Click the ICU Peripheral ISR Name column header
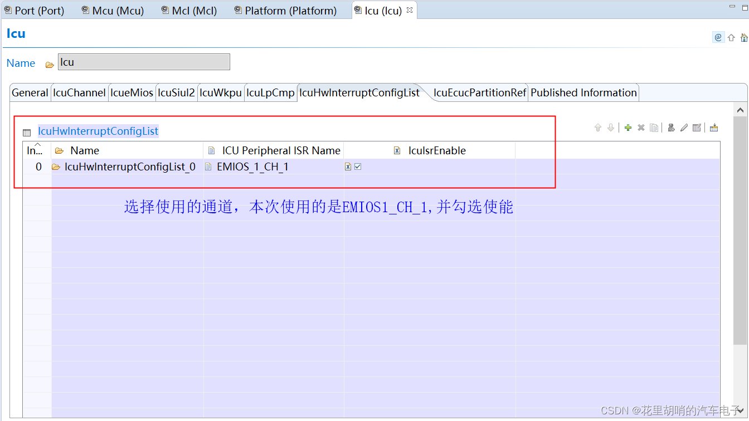Viewport: 749px width, 421px height. tap(274, 150)
